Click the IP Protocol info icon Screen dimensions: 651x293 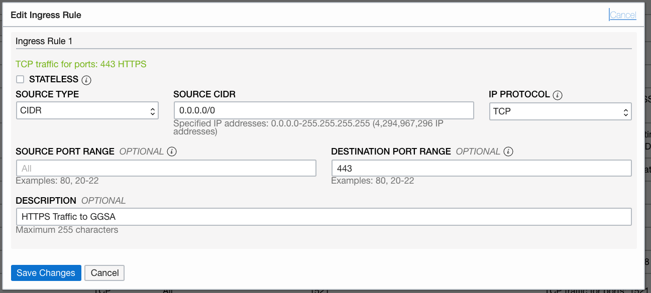click(x=557, y=94)
